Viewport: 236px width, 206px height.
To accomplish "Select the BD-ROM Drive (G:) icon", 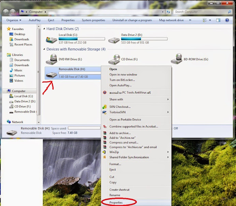I will [177, 59].
